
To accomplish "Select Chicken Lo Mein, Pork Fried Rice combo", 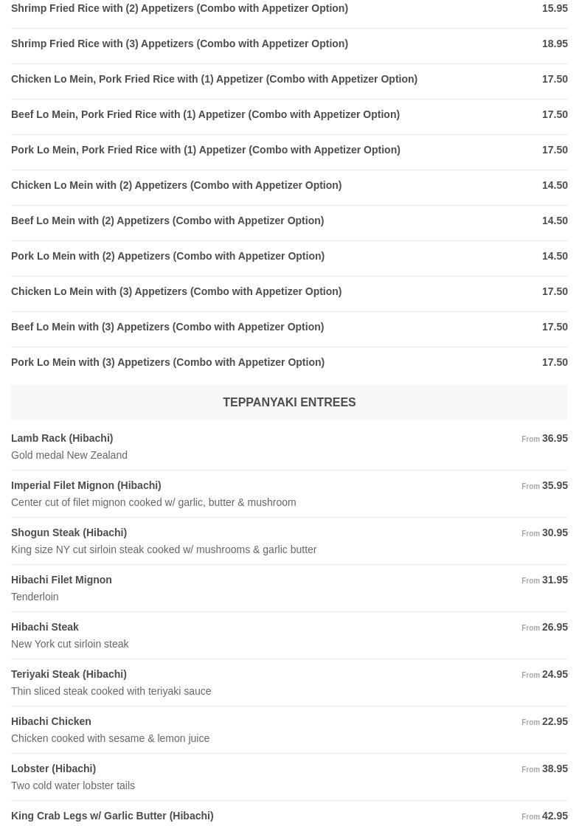I will click(214, 79).
